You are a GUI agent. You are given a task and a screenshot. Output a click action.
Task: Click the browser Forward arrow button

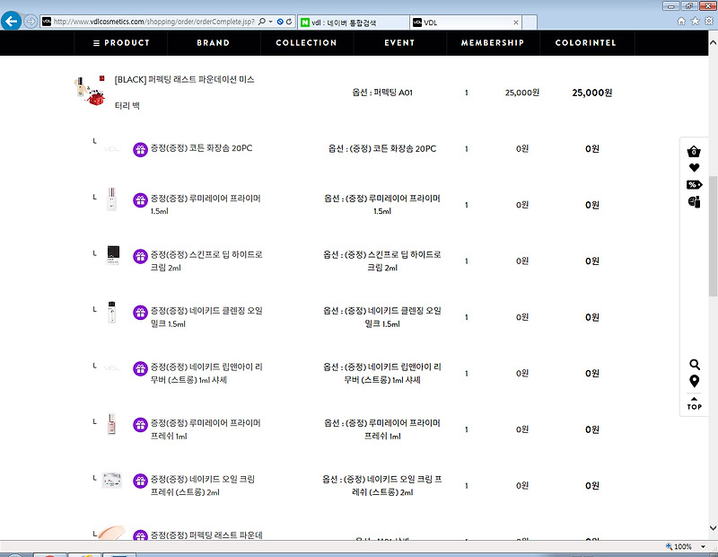pos(31,22)
